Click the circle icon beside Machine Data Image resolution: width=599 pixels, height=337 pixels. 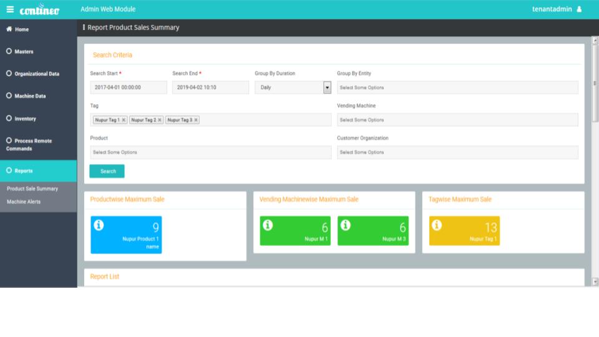(9, 95)
